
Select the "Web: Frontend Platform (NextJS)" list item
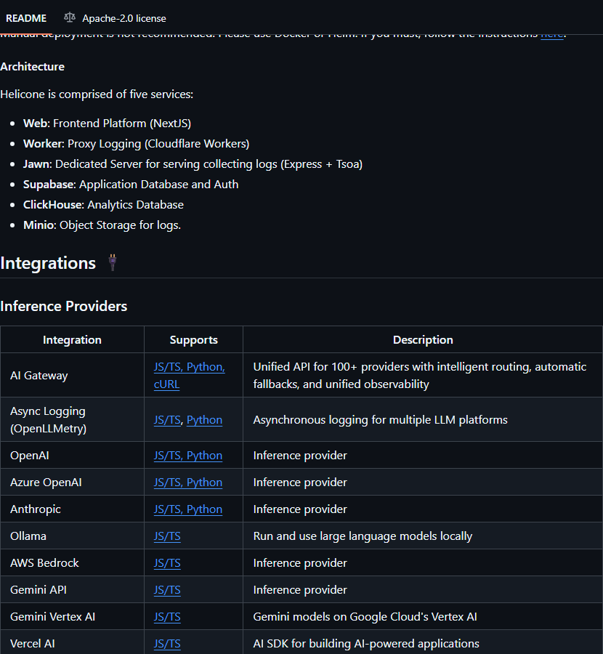pyautogui.click(x=108, y=124)
